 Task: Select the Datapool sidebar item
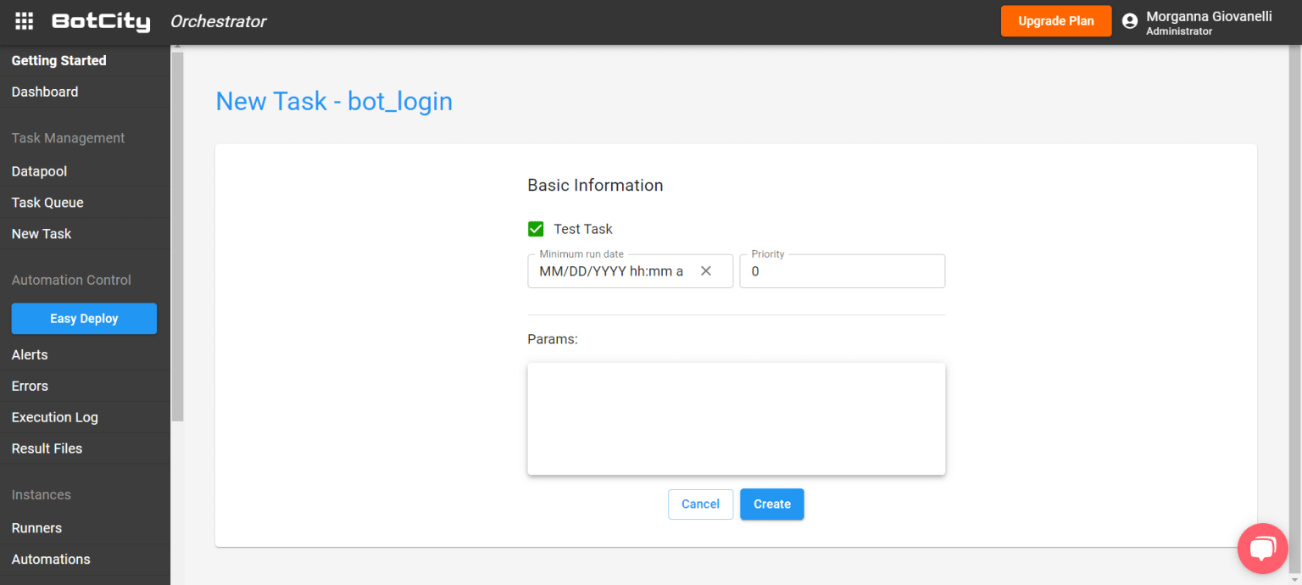point(38,171)
